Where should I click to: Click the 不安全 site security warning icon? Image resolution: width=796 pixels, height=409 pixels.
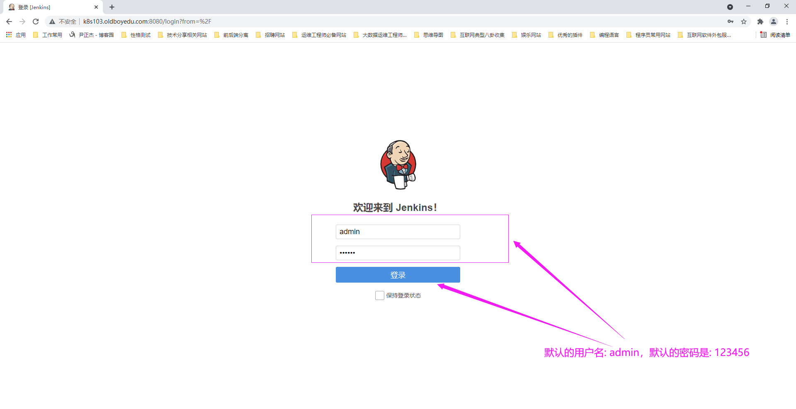[x=53, y=22]
